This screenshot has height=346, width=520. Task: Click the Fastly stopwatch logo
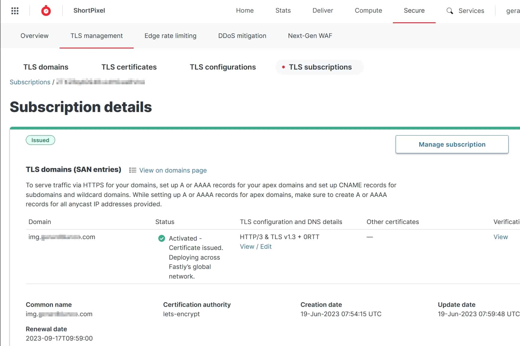click(x=46, y=11)
